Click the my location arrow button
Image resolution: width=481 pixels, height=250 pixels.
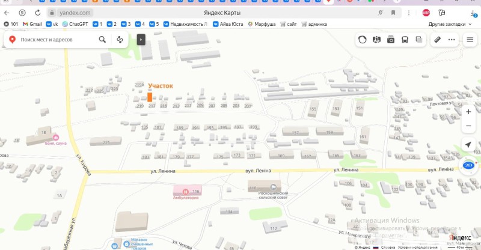[x=468, y=145]
